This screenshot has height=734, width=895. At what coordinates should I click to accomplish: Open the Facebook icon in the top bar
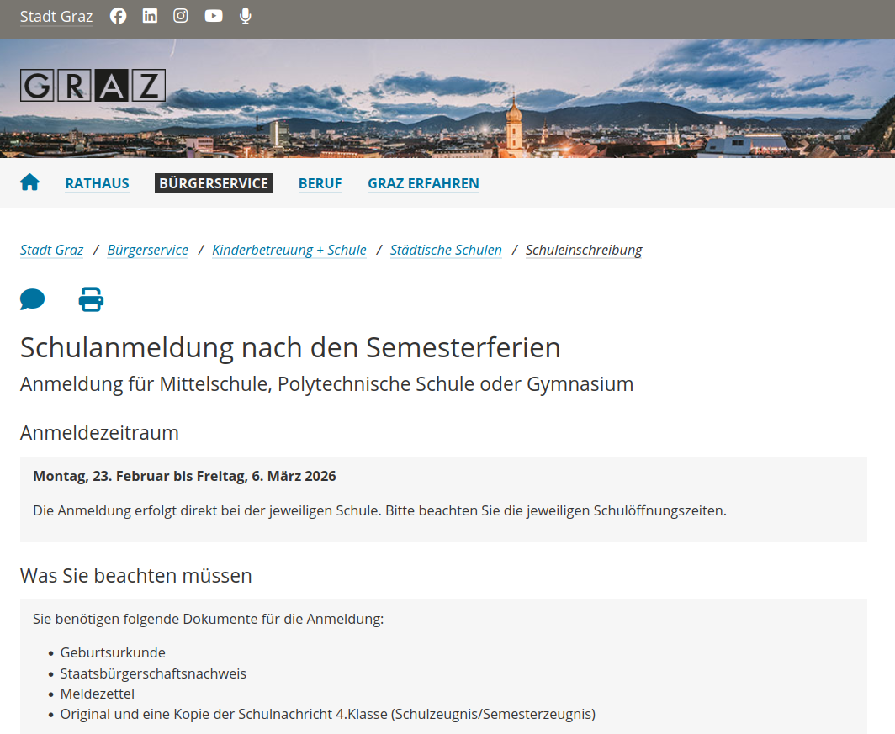tap(118, 15)
